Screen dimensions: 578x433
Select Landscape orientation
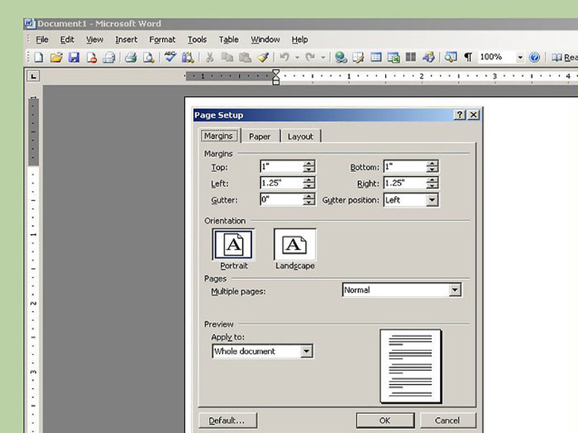[x=295, y=245]
